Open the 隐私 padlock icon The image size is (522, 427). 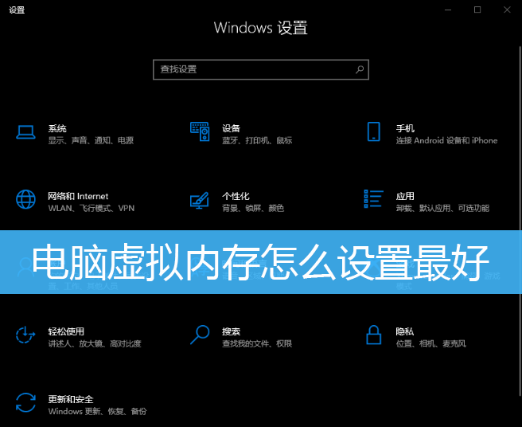coord(373,335)
